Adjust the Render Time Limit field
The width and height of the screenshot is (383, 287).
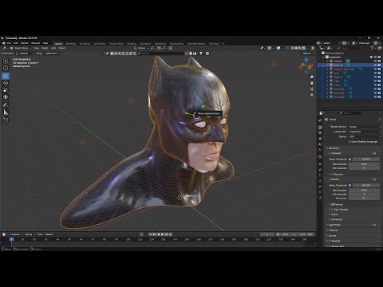click(x=364, y=199)
